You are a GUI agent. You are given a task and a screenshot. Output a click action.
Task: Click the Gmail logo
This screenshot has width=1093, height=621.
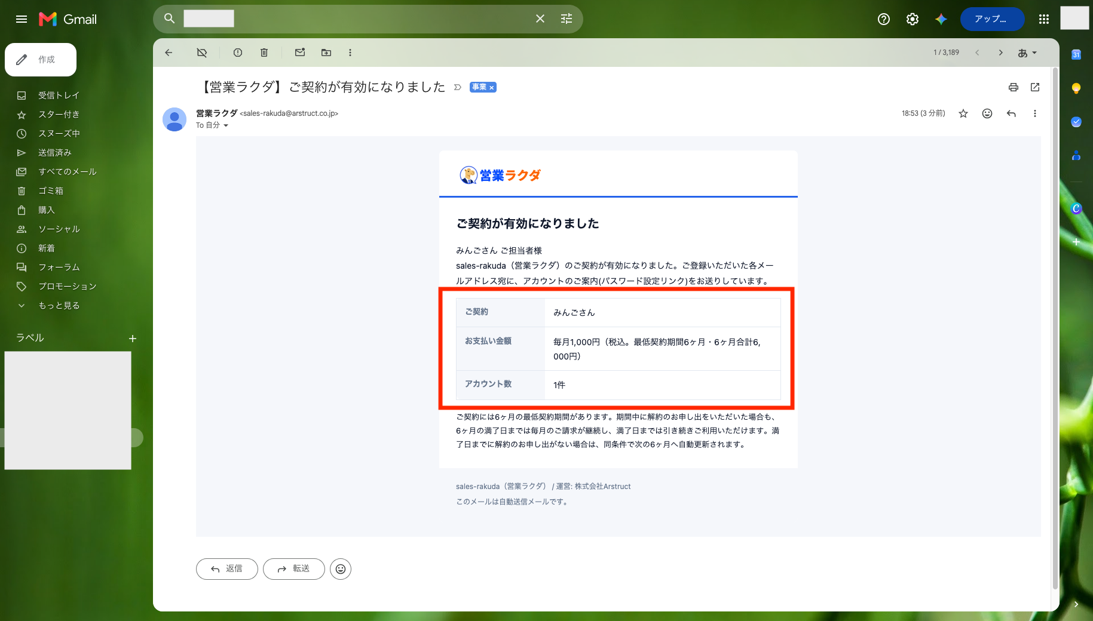click(68, 19)
